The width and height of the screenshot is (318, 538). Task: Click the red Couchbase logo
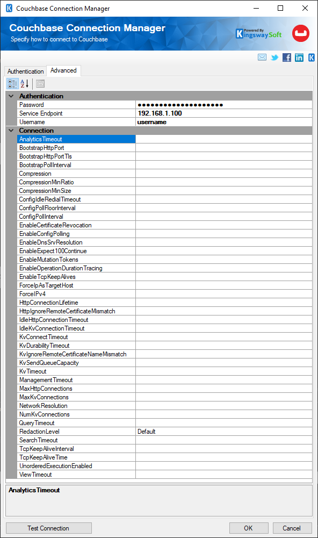pos(301,33)
